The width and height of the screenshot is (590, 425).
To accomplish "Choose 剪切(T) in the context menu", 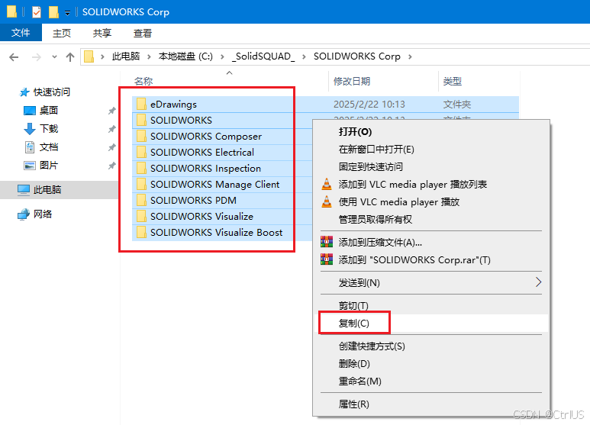I will click(430, 305).
